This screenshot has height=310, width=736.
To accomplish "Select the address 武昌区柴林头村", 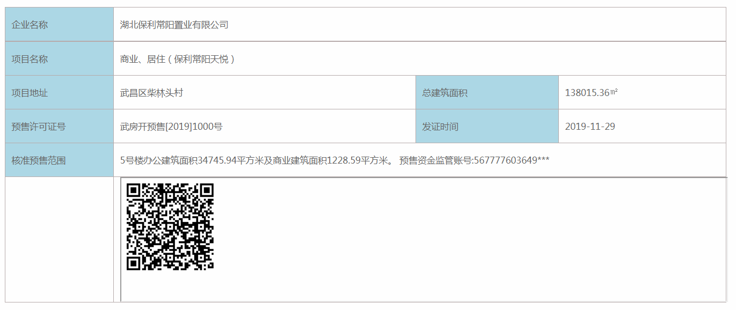I will point(151,93).
